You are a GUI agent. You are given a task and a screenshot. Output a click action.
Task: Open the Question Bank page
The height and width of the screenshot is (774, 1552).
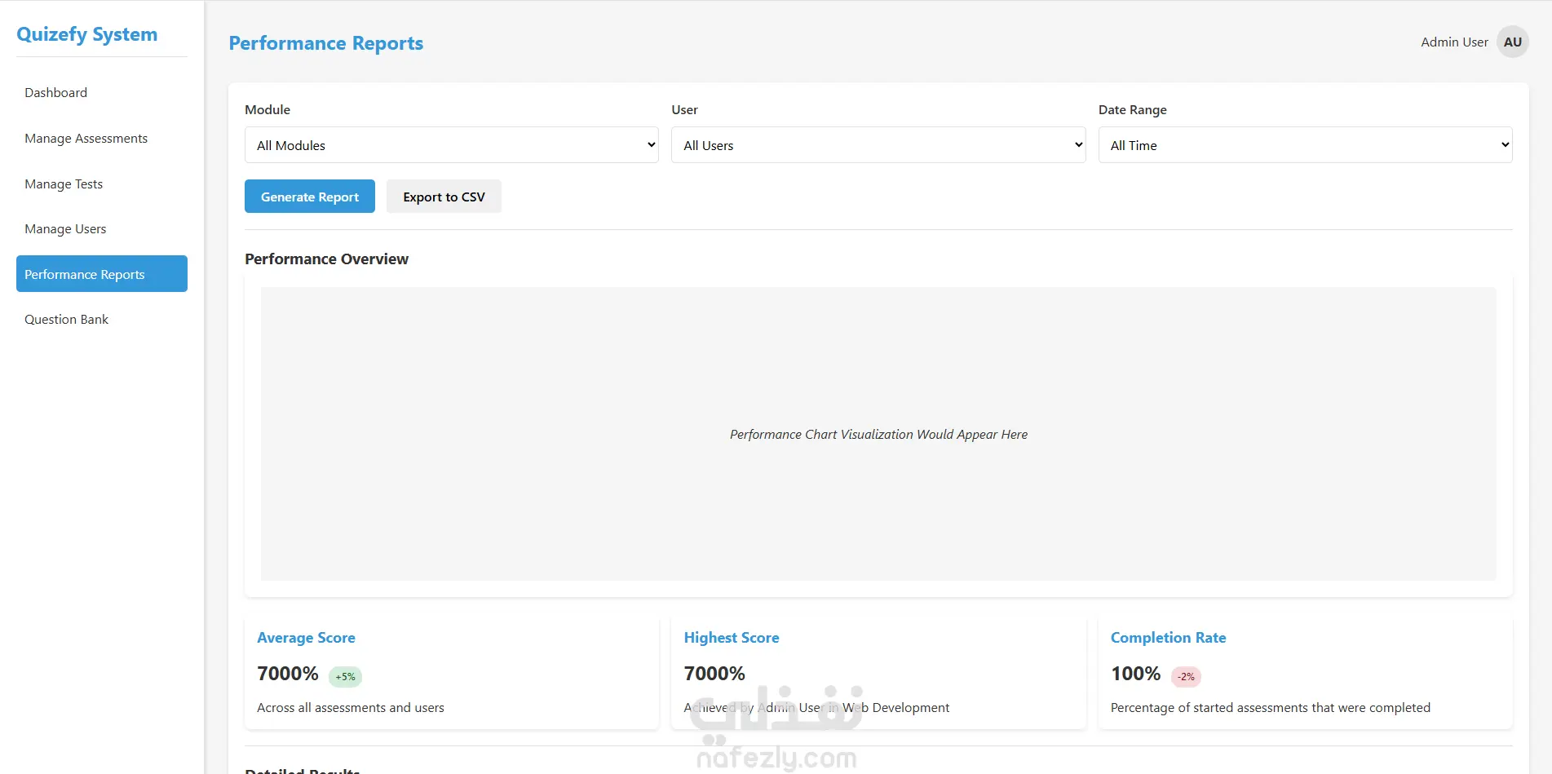67,320
